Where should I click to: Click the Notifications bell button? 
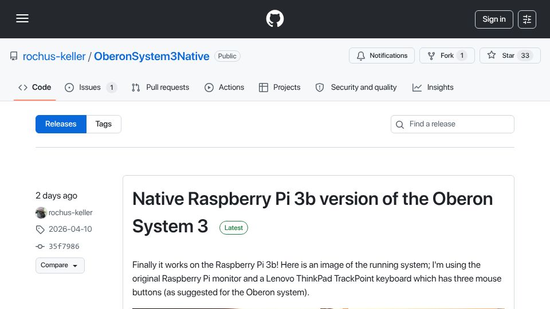(x=382, y=56)
